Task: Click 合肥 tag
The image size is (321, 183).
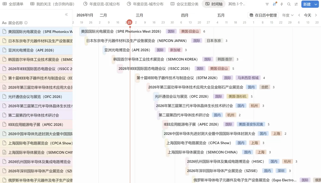Action: coord(265,87)
